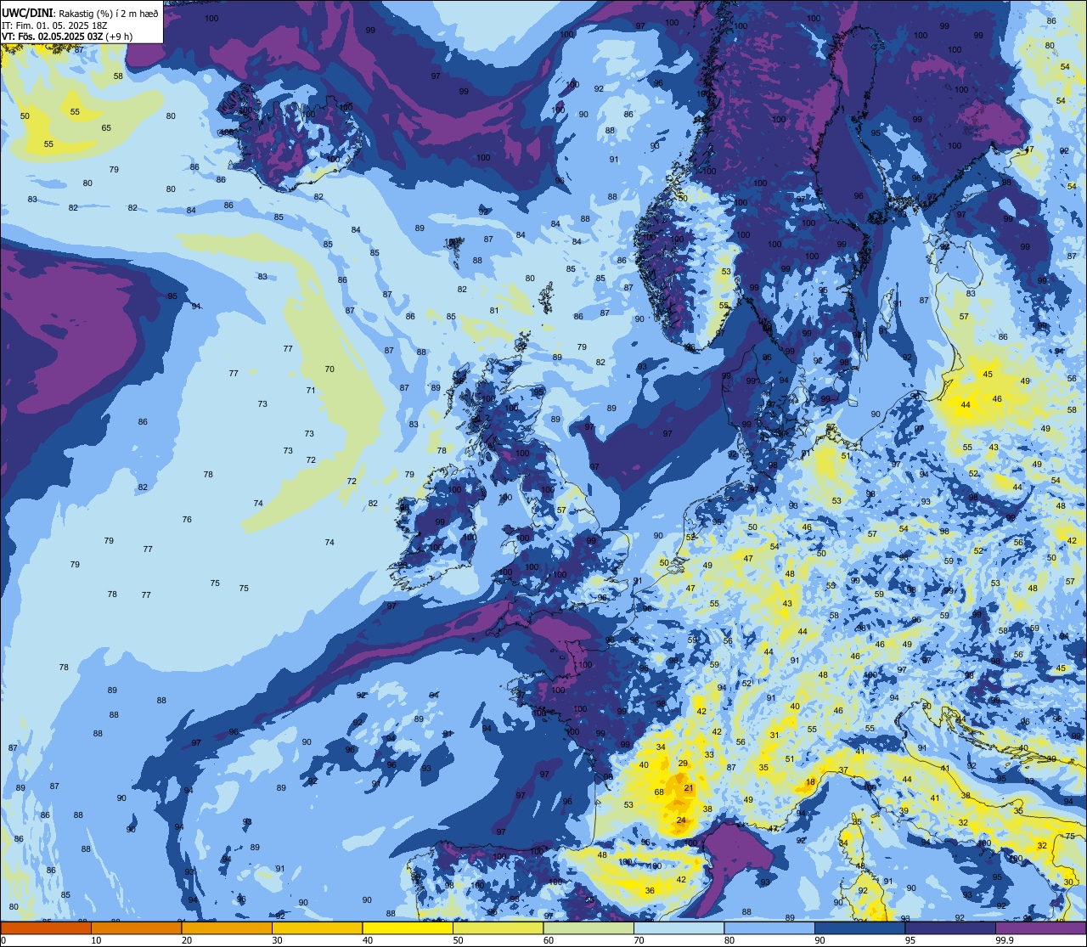Click the valid time line "VT: Fös. 02.05.2025 03Z (+9 h)"

point(69,37)
